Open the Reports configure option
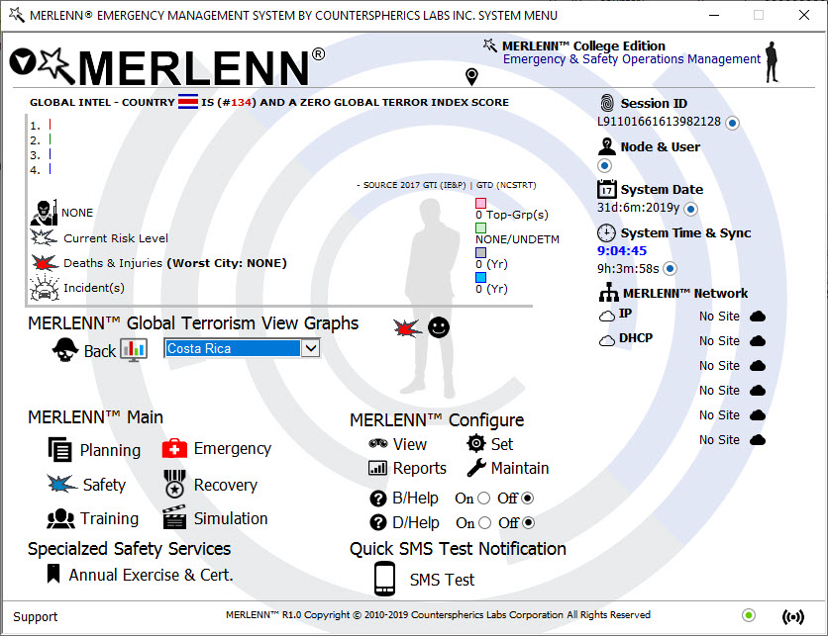This screenshot has width=828, height=636. [x=420, y=468]
